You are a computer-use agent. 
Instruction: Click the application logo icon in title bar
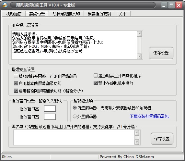tap(5, 5)
